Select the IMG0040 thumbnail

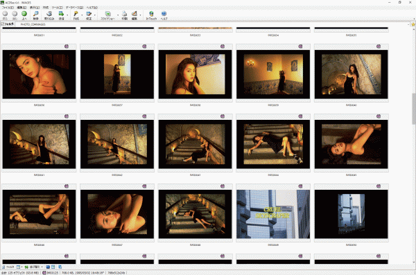click(x=351, y=74)
